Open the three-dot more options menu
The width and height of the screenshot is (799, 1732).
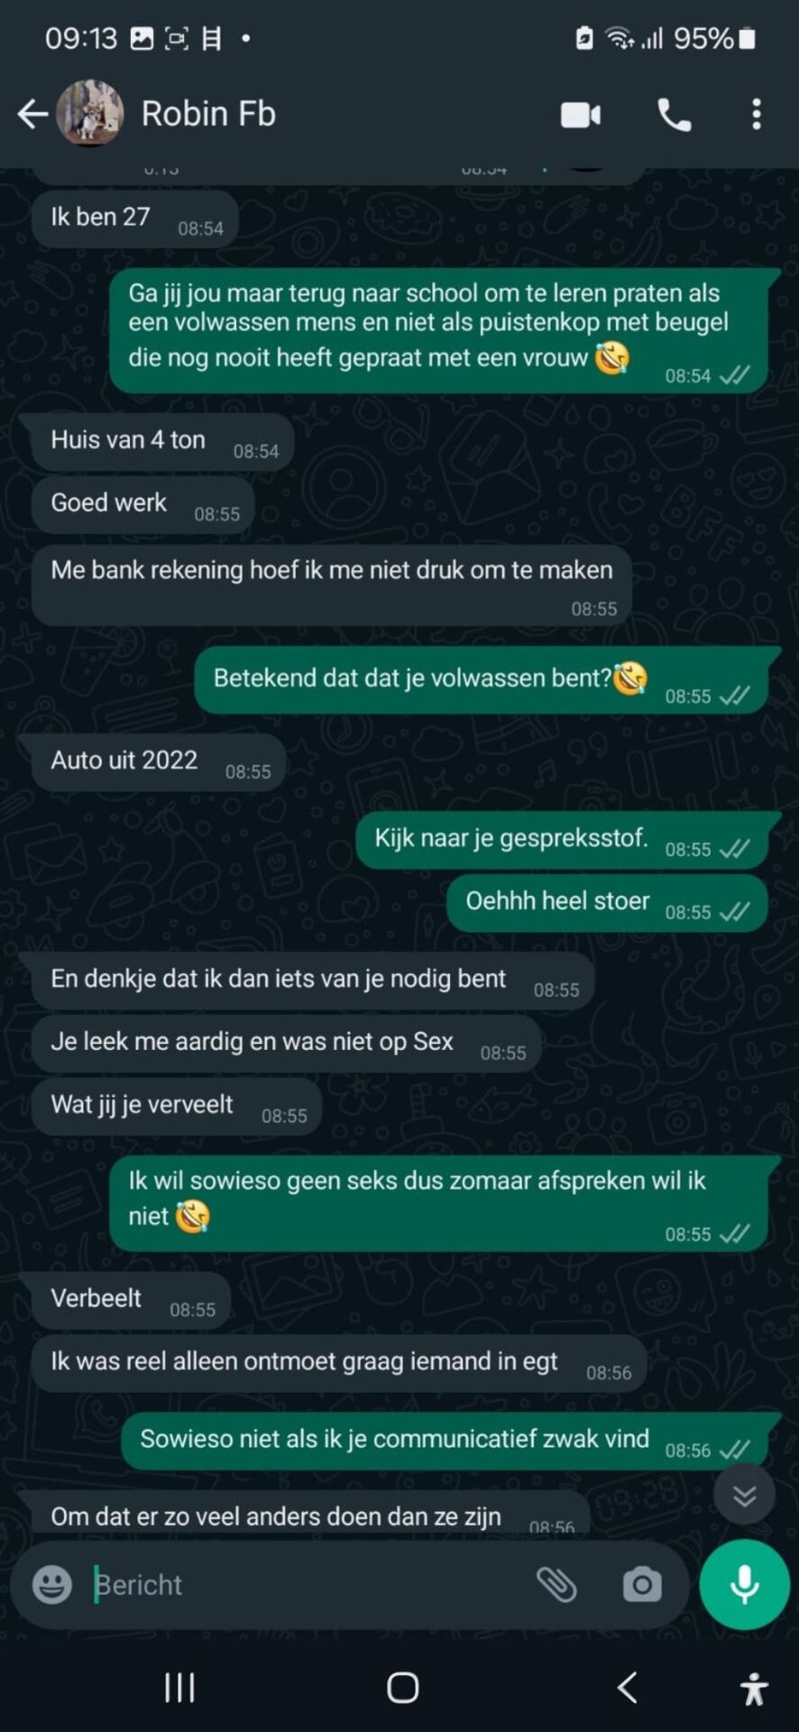(757, 115)
